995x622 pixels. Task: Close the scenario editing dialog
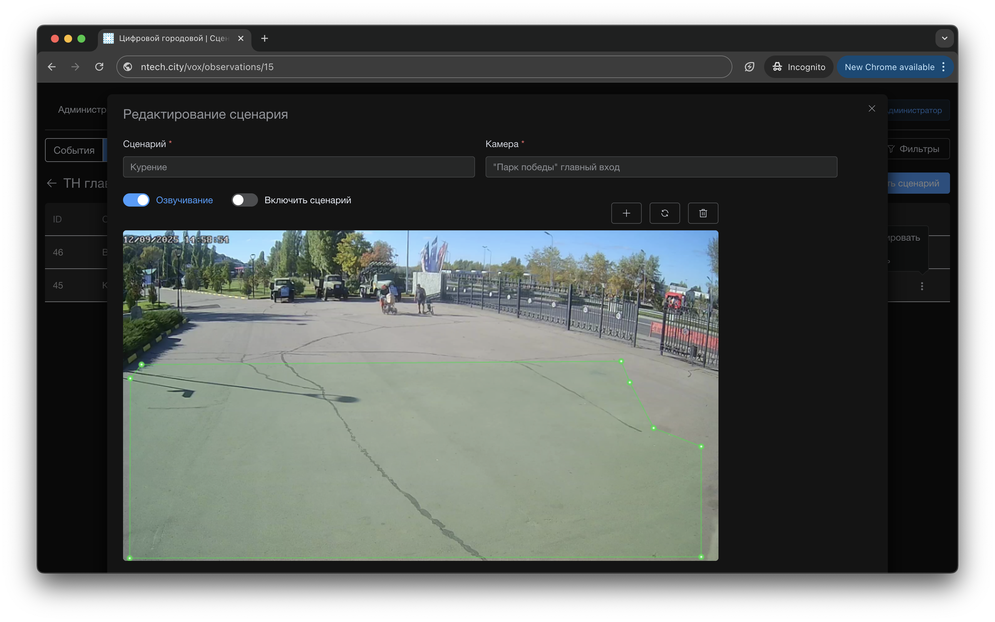click(872, 109)
